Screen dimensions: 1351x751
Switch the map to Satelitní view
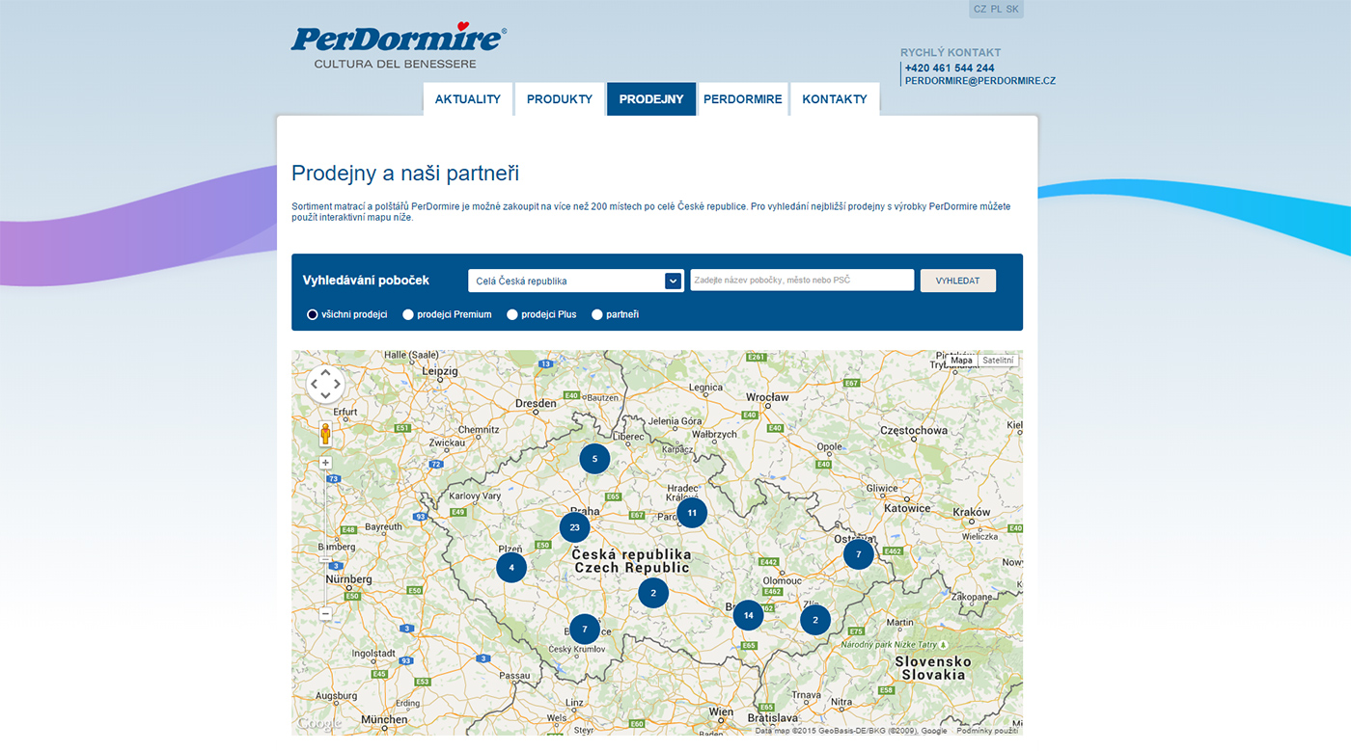coord(998,361)
